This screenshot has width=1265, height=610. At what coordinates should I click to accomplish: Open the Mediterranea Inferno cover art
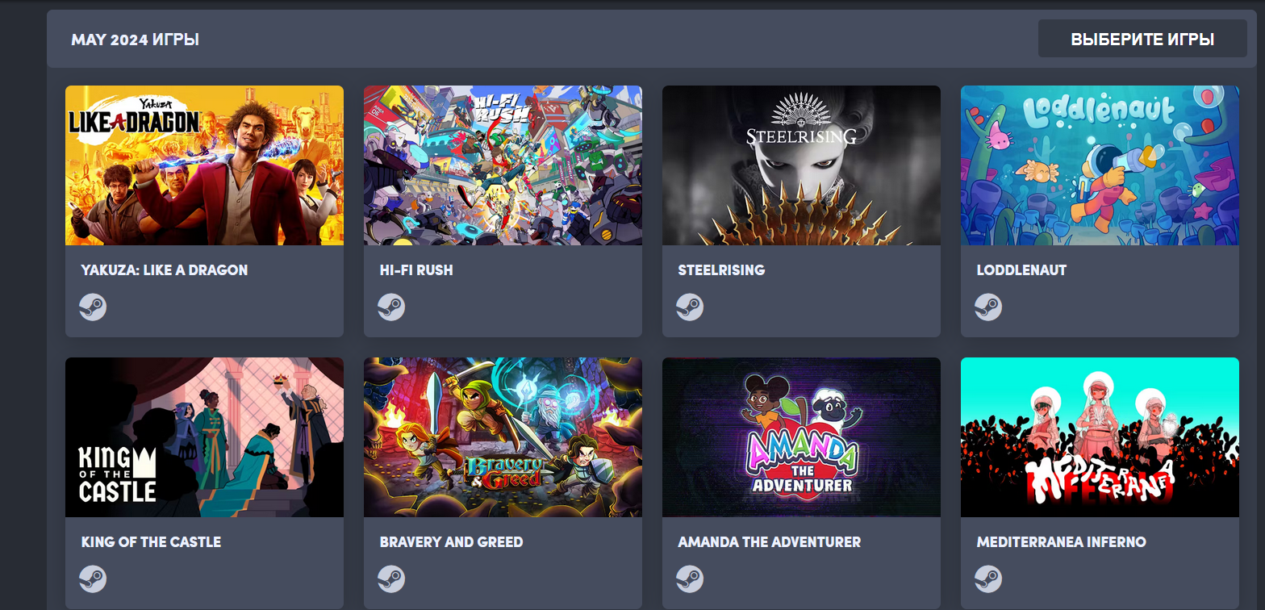[1100, 437]
